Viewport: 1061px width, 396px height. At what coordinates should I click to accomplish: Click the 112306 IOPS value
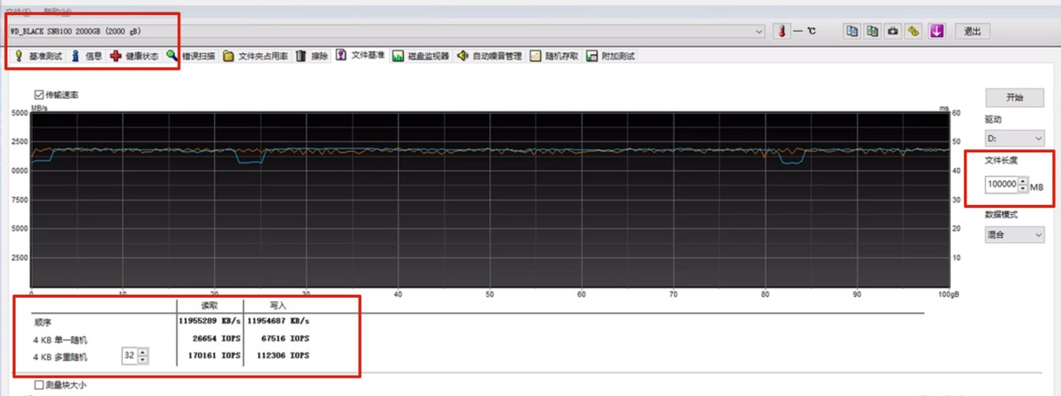click(x=285, y=356)
